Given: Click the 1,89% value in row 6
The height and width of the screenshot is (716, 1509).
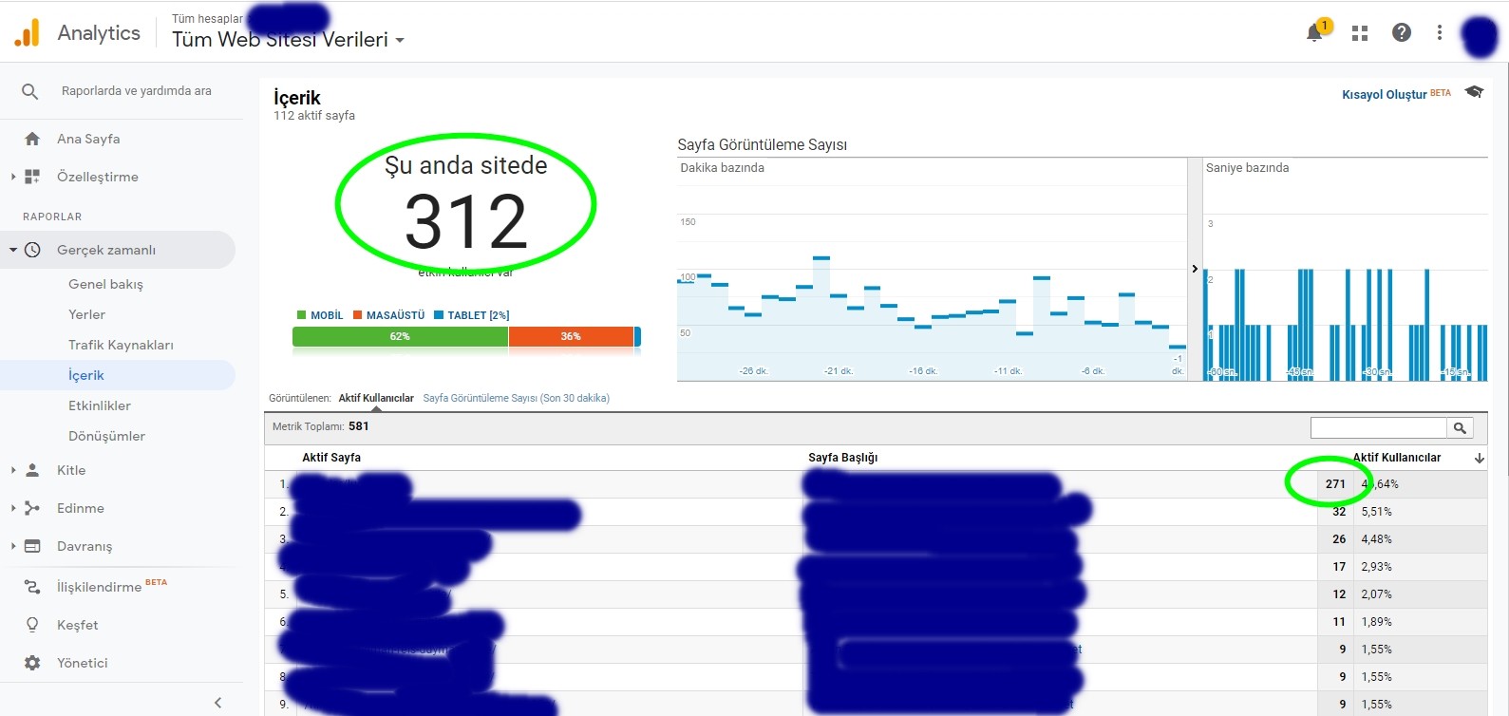Looking at the screenshot, I should 1377,622.
